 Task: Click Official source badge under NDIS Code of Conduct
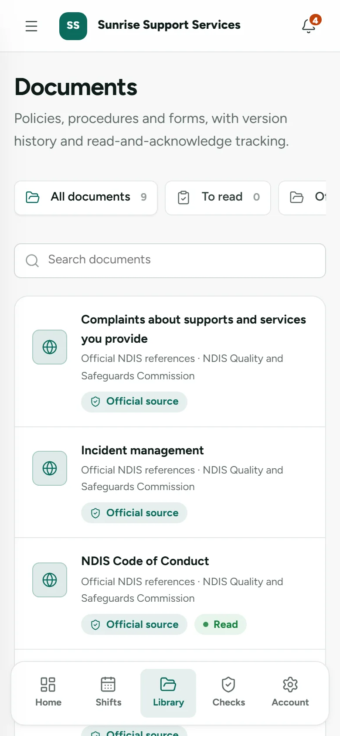134,624
